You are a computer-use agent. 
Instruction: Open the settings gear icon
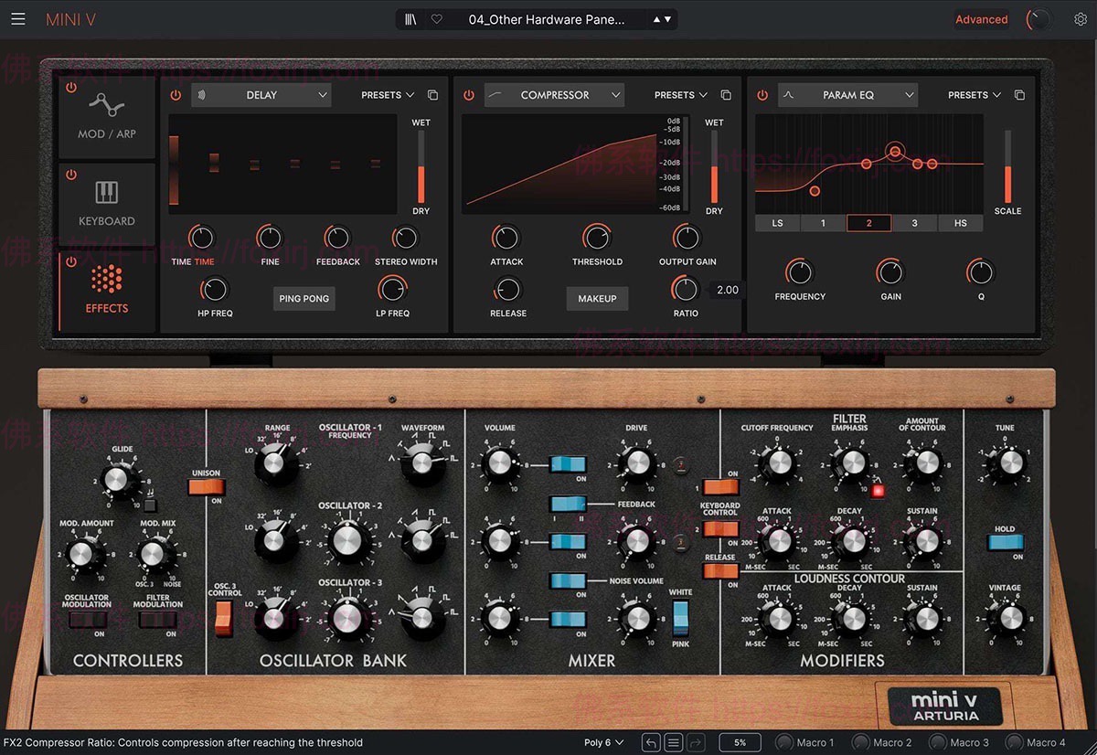[x=1081, y=18]
